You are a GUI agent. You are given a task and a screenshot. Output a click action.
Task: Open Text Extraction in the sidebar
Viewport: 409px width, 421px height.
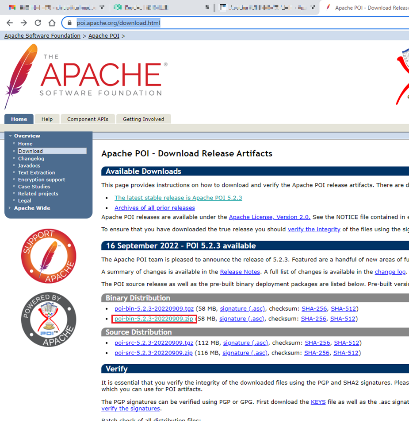point(36,173)
